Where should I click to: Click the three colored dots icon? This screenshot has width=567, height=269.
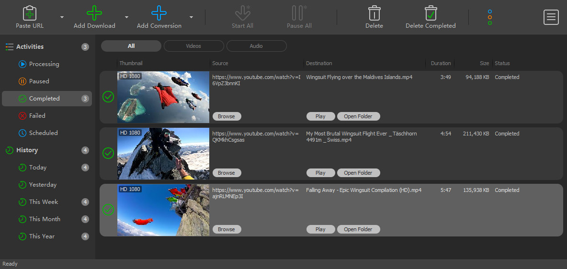coord(489,17)
